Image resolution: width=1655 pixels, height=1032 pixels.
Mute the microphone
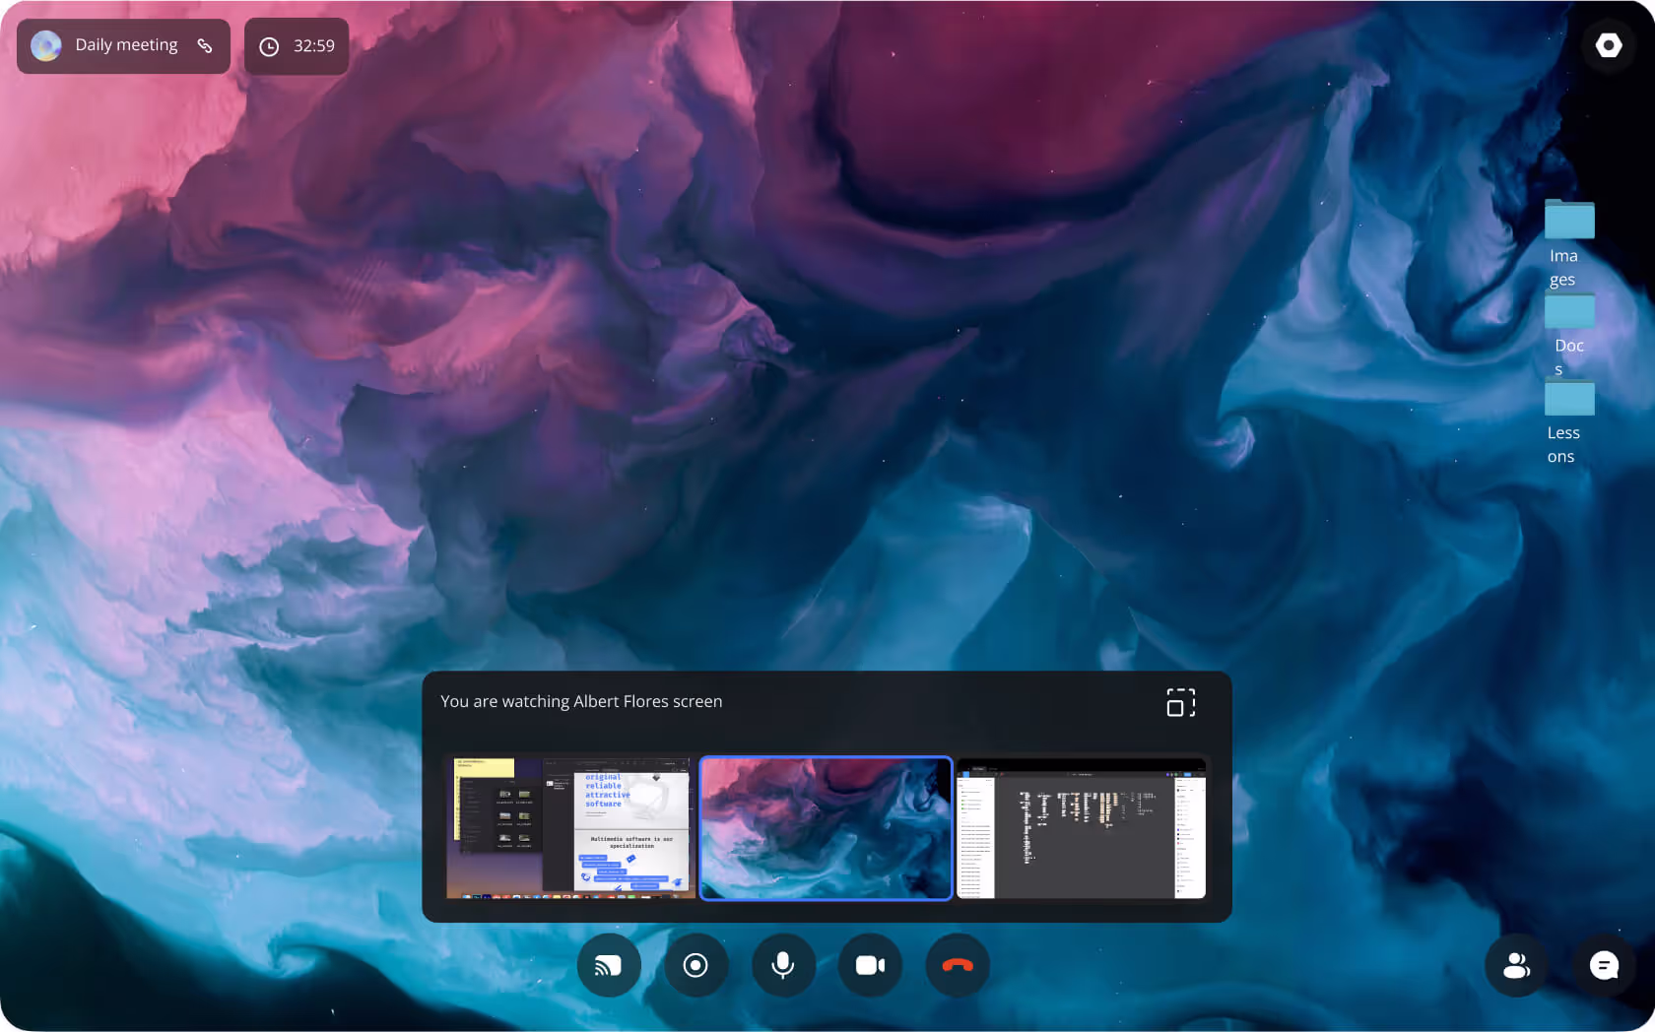tap(783, 965)
